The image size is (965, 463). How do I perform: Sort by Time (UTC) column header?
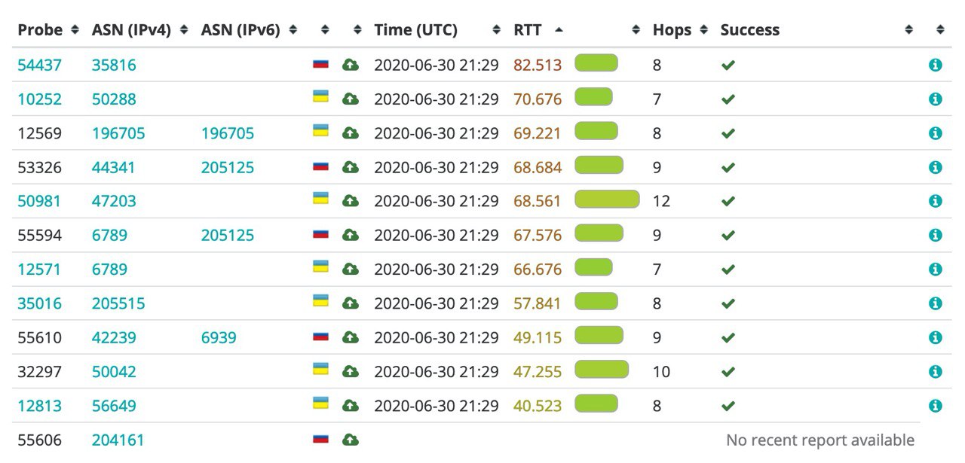click(x=437, y=30)
